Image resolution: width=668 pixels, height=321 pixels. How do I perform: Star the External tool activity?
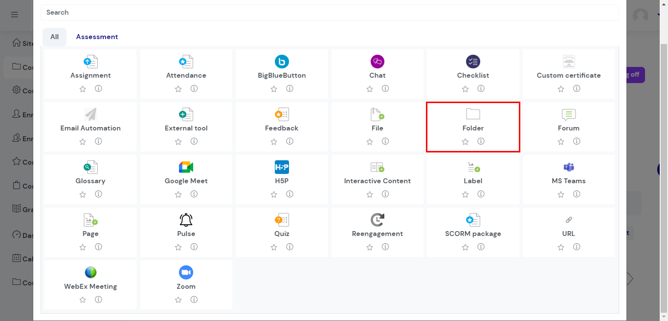178,142
